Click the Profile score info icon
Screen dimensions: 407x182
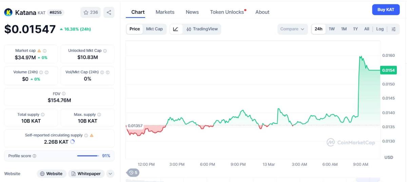(x=34, y=156)
